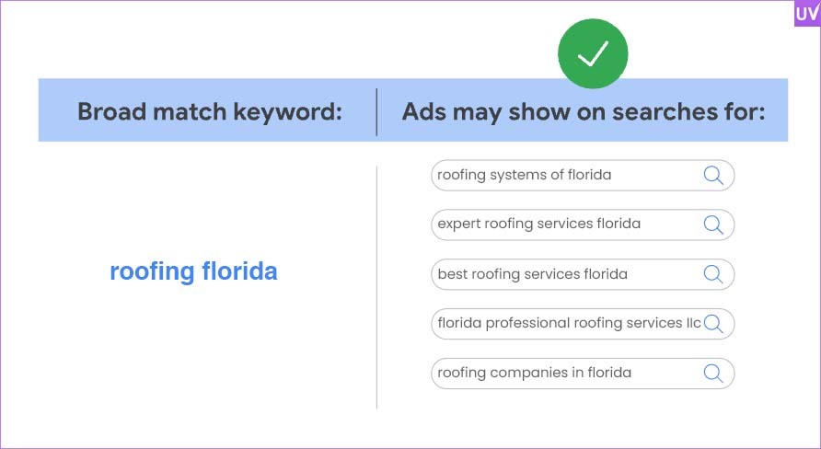Click the word 'roofing' in blue keyword
821x449 pixels.
(152, 272)
